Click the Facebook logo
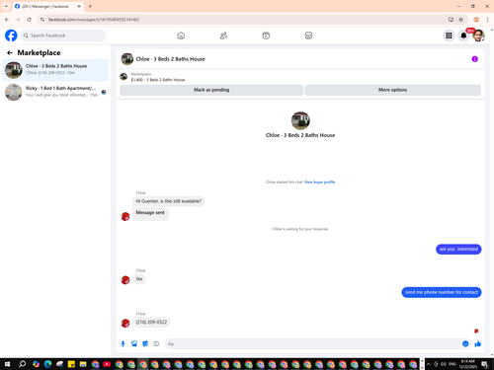The height and width of the screenshot is (370, 494). pyautogui.click(x=11, y=36)
